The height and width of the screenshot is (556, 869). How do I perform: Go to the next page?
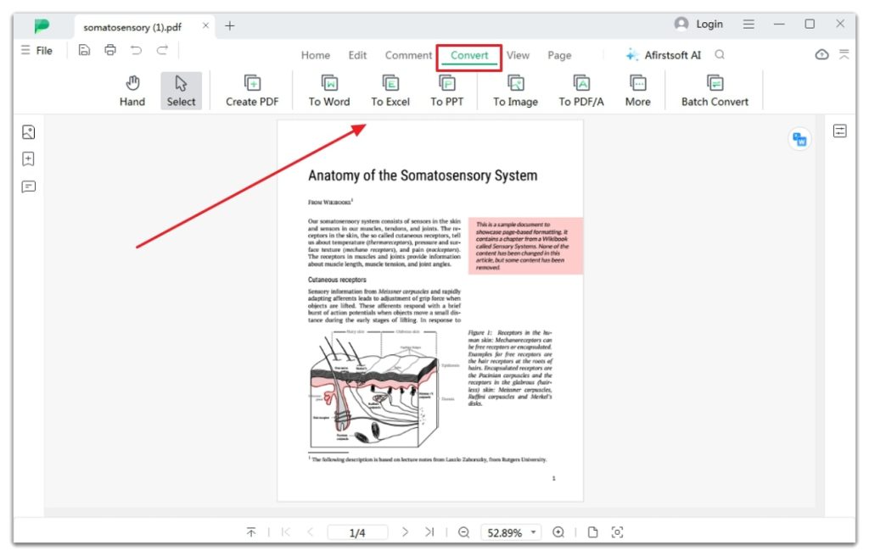[x=405, y=532]
